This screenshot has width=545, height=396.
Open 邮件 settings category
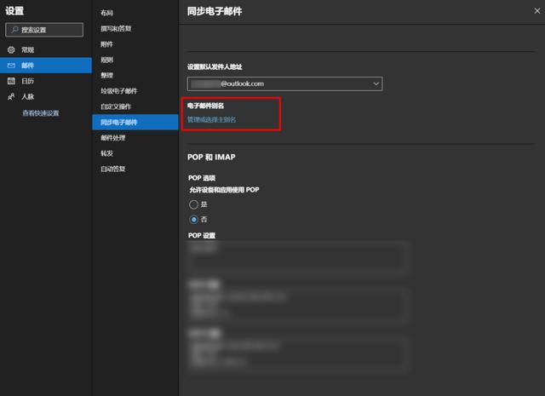point(46,66)
